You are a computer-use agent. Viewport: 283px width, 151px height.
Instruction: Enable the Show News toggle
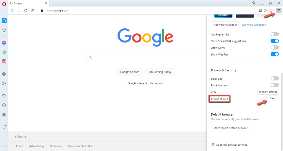(275, 48)
